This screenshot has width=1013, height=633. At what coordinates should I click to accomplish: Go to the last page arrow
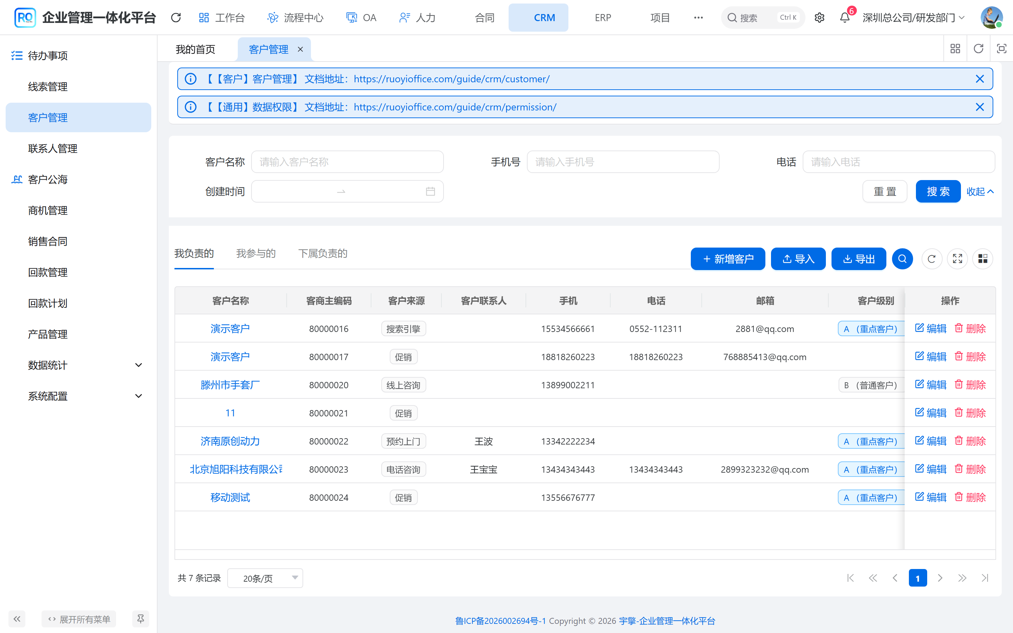click(985, 578)
